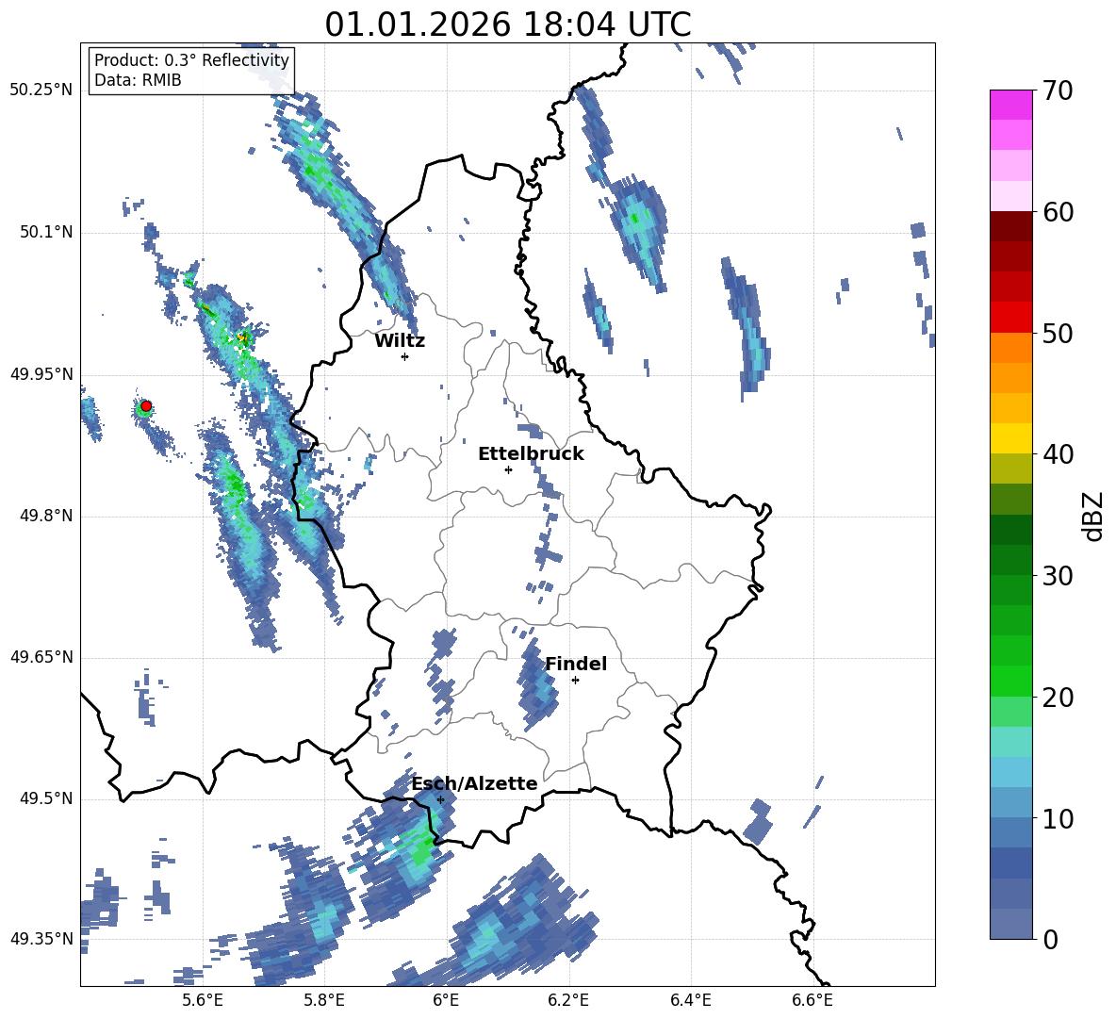
Task: Click the magenta swatch at top of colorbar
Action: 1010,105
